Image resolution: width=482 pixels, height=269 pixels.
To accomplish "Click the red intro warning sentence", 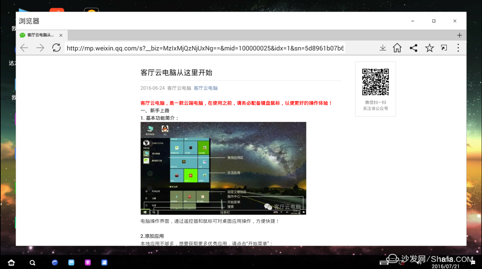I will (236, 103).
